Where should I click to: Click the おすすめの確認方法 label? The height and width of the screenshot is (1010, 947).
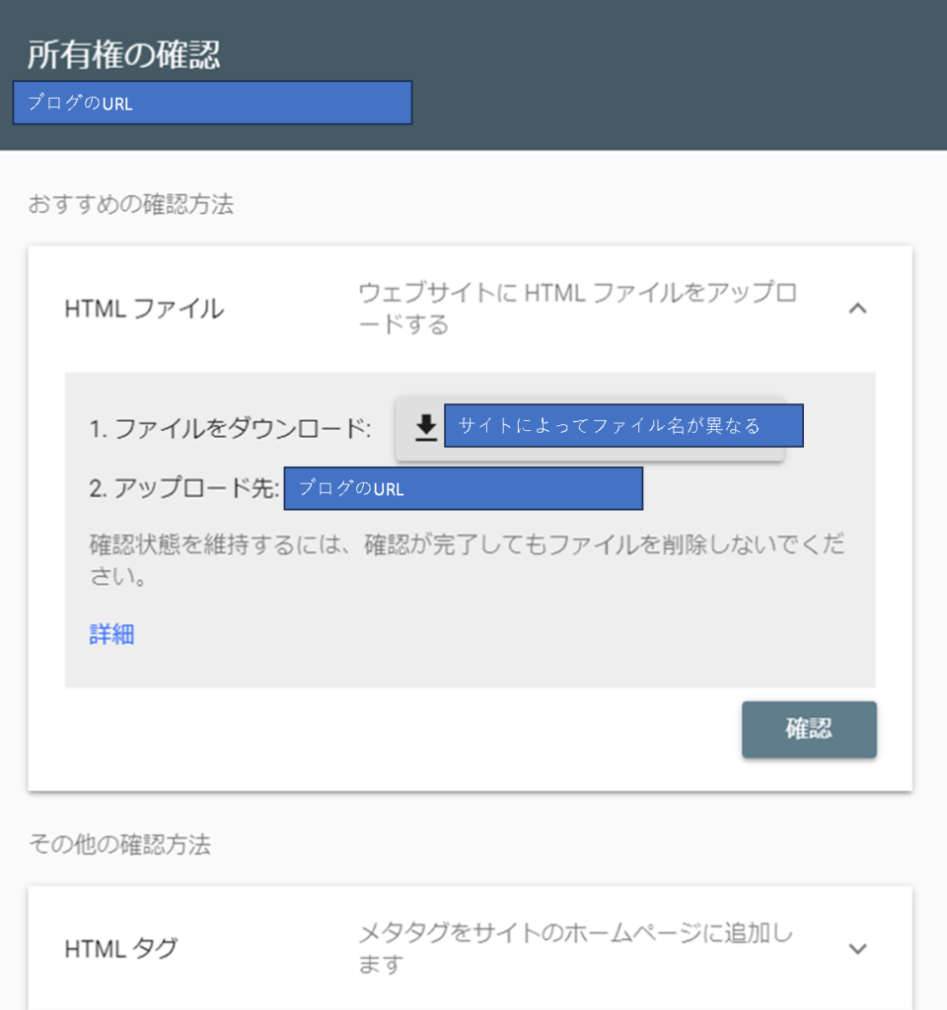pos(131,205)
